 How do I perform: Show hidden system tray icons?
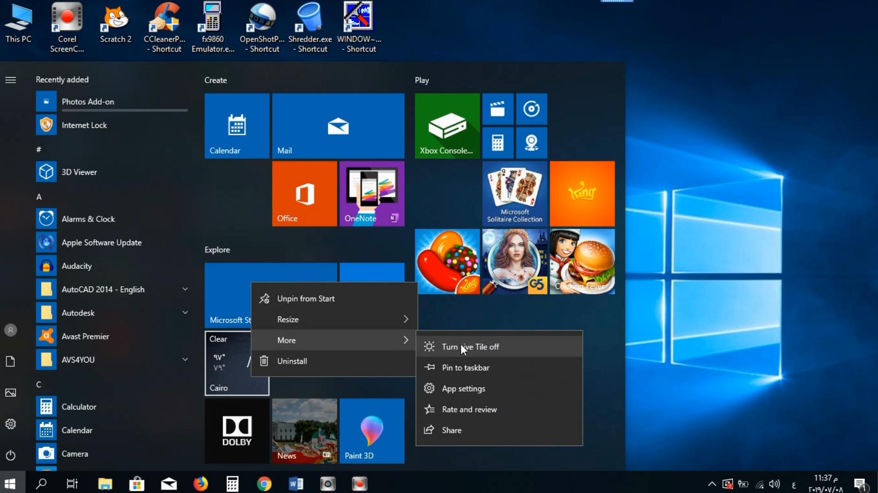tap(712, 484)
